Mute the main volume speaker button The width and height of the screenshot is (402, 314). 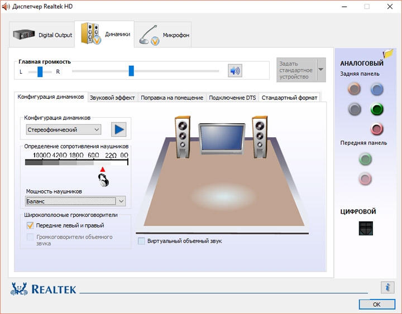point(235,71)
